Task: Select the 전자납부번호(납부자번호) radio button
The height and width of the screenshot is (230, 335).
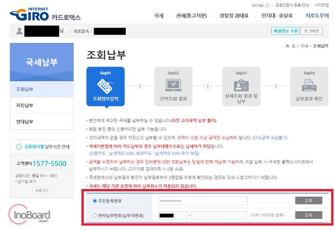Action: click(x=95, y=215)
